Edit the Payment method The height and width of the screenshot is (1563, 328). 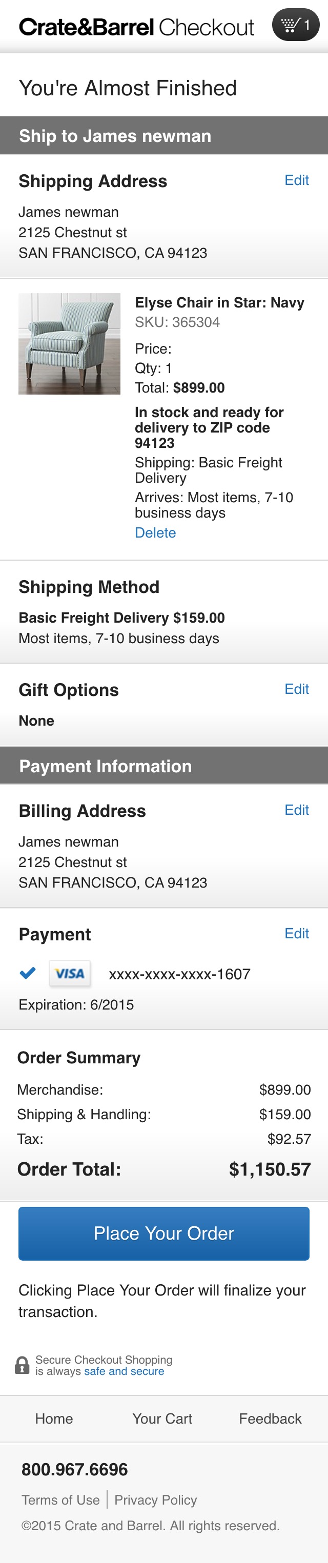click(296, 933)
